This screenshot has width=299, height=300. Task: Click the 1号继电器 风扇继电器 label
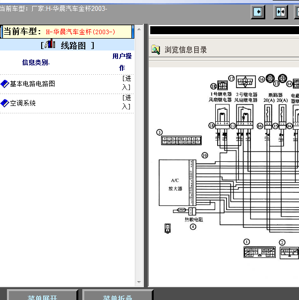click(220, 97)
